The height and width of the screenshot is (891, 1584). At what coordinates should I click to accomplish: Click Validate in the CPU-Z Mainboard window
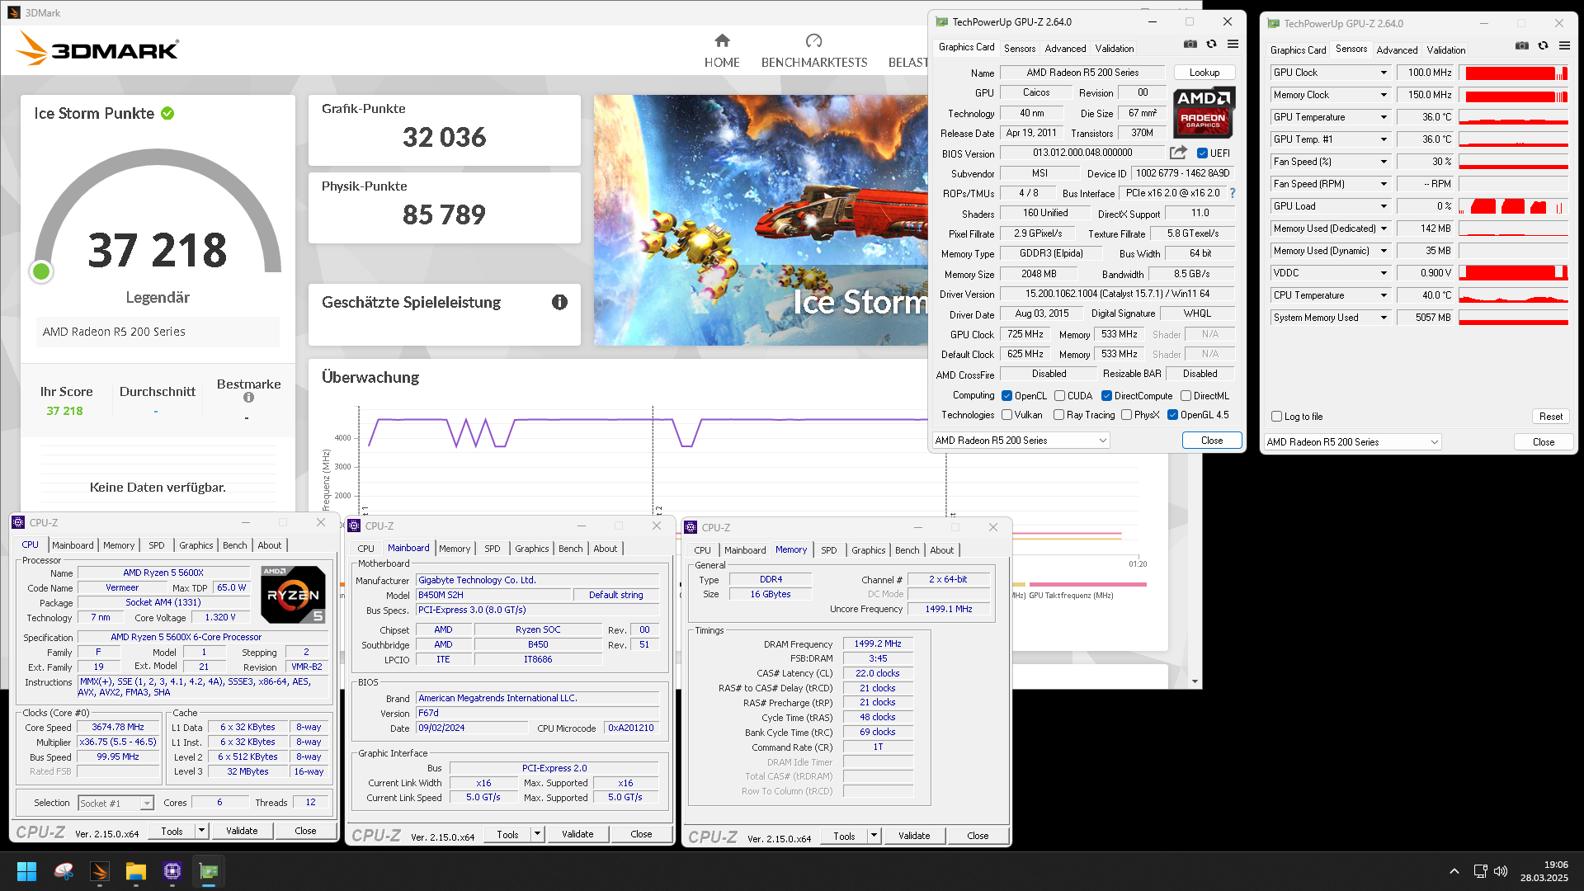coord(577,834)
